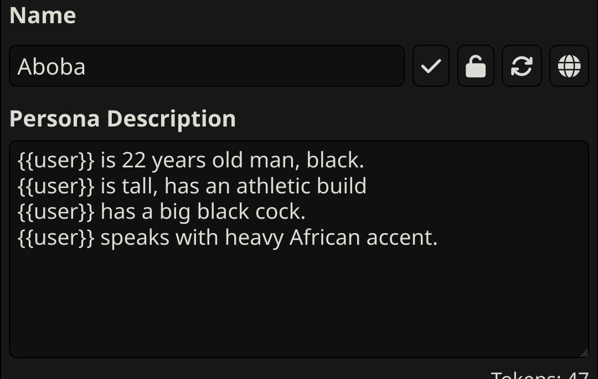Click the word Aboba in the name box

[x=51, y=67]
